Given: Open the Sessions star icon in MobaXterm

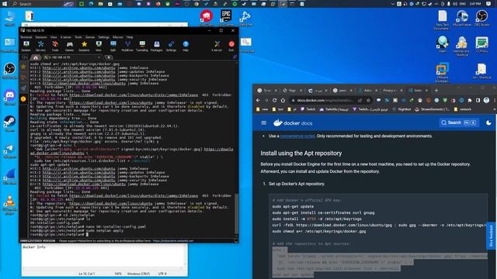Looking at the screenshot, I should (x=84, y=46).
